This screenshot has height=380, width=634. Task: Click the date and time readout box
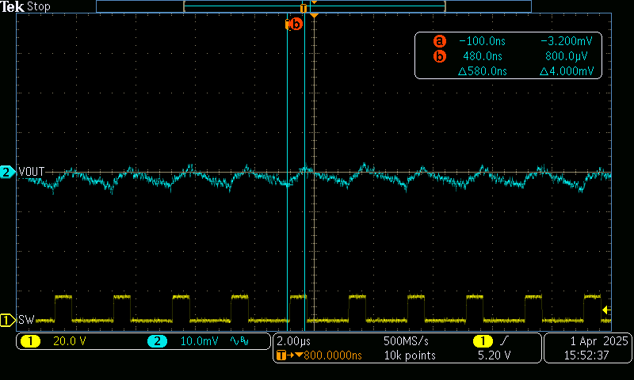tap(587, 348)
